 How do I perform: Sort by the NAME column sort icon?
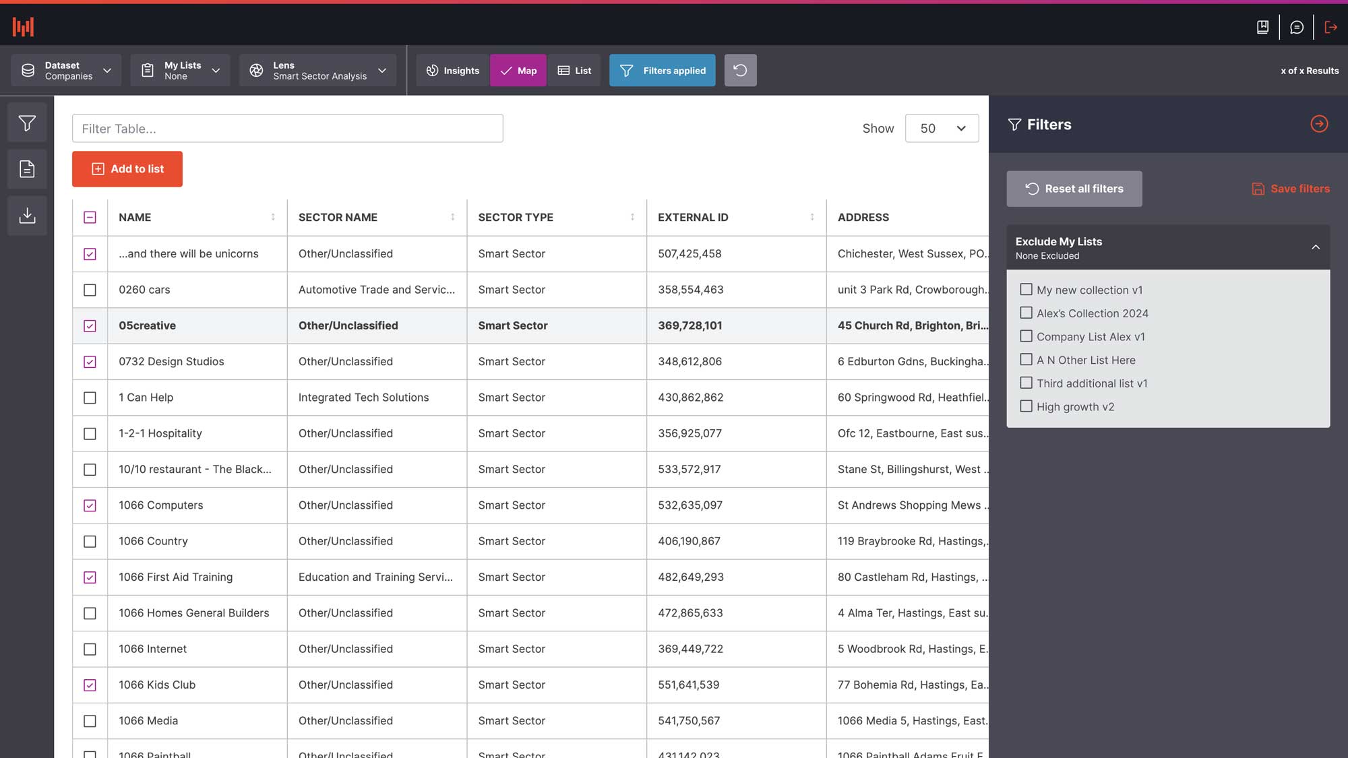[x=273, y=217]
